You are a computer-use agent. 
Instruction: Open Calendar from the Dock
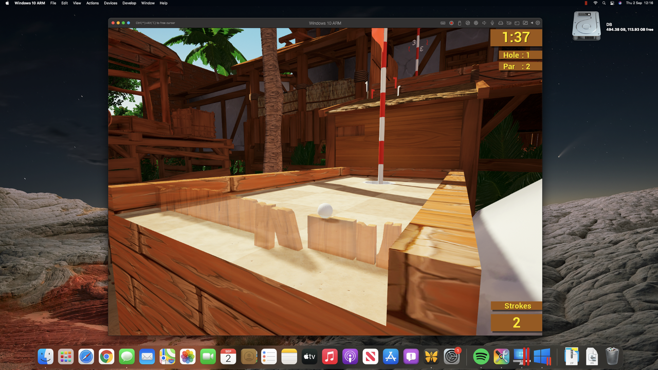coord(228,356)
